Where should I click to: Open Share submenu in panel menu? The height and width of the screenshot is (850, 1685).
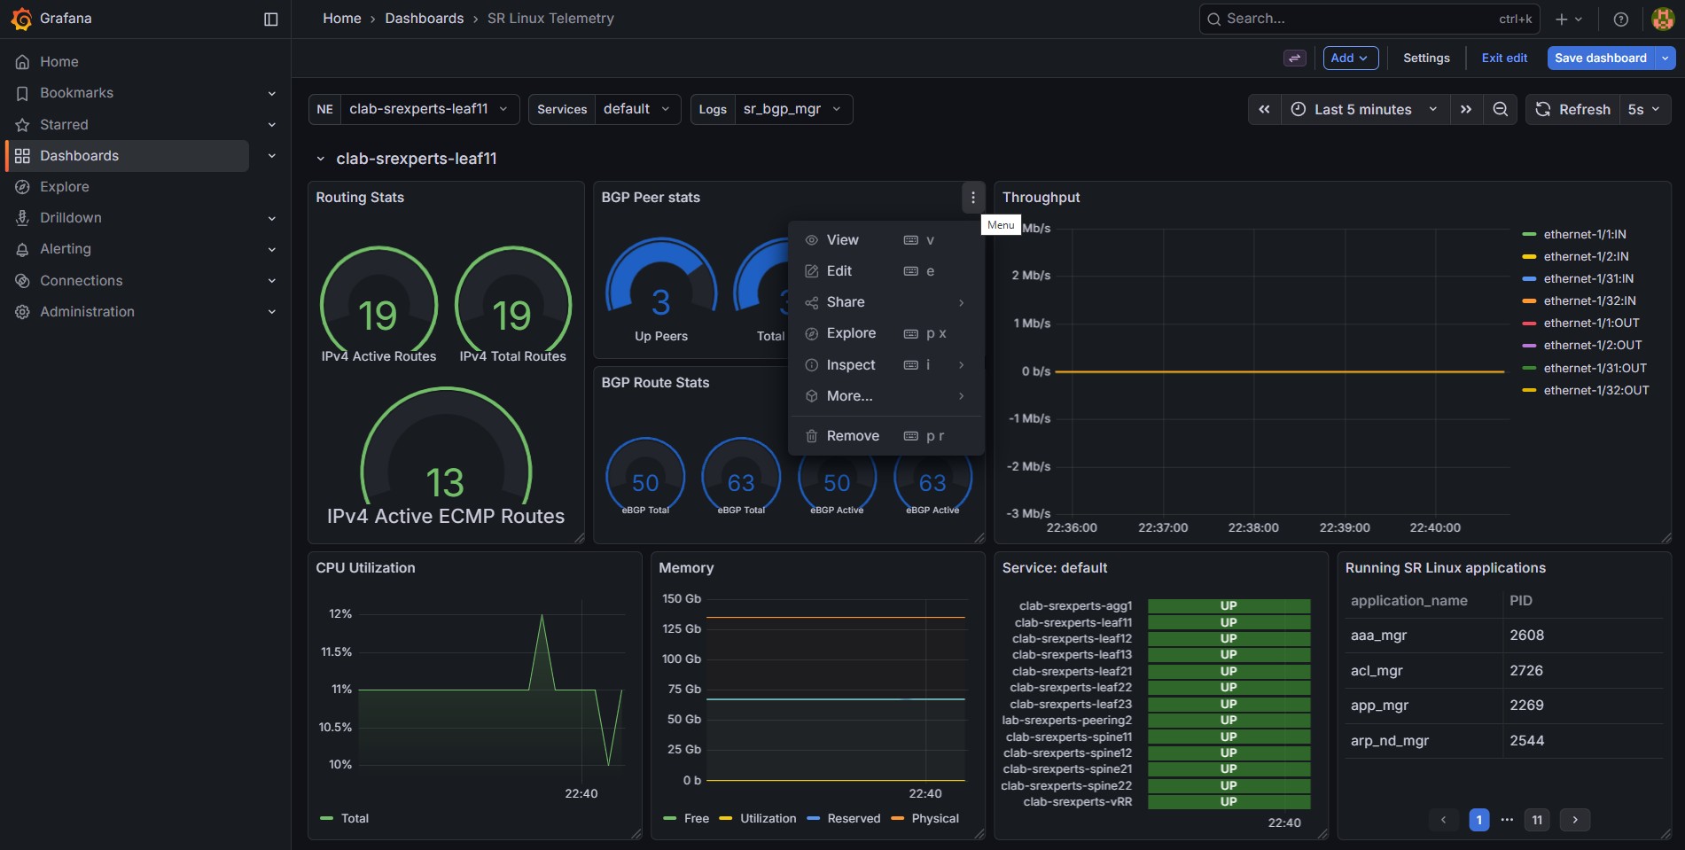pos(885,302)
